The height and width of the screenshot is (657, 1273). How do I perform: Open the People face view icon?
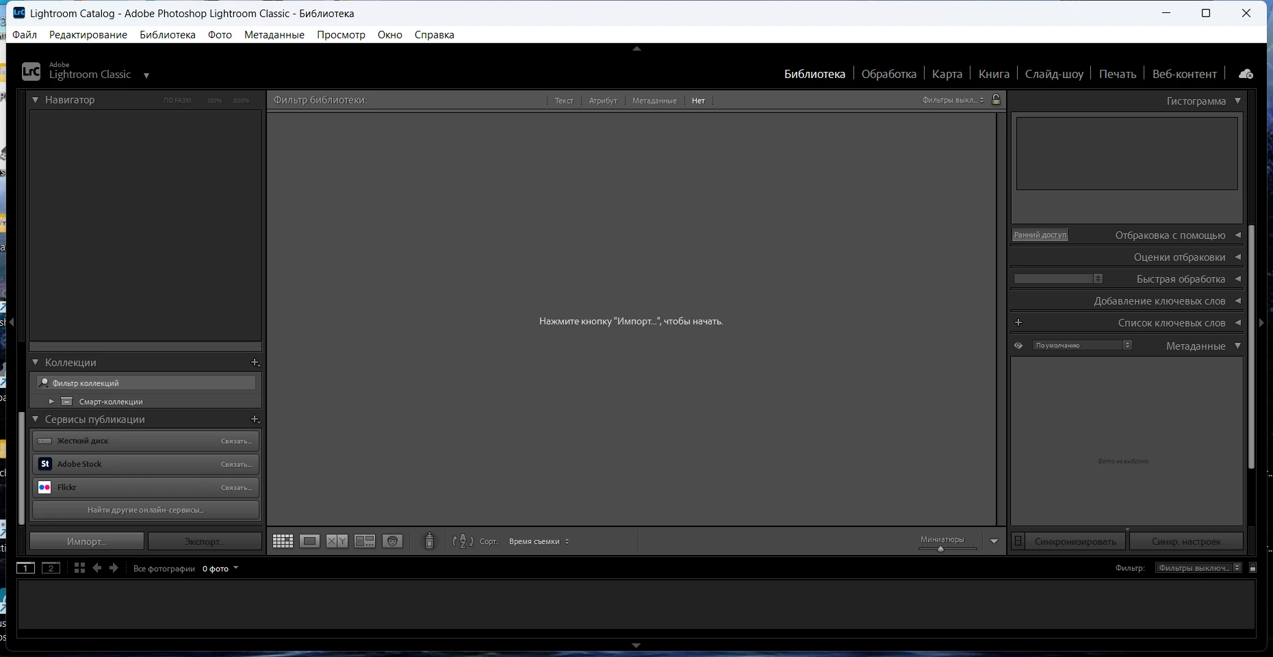(x=392, y=541)
